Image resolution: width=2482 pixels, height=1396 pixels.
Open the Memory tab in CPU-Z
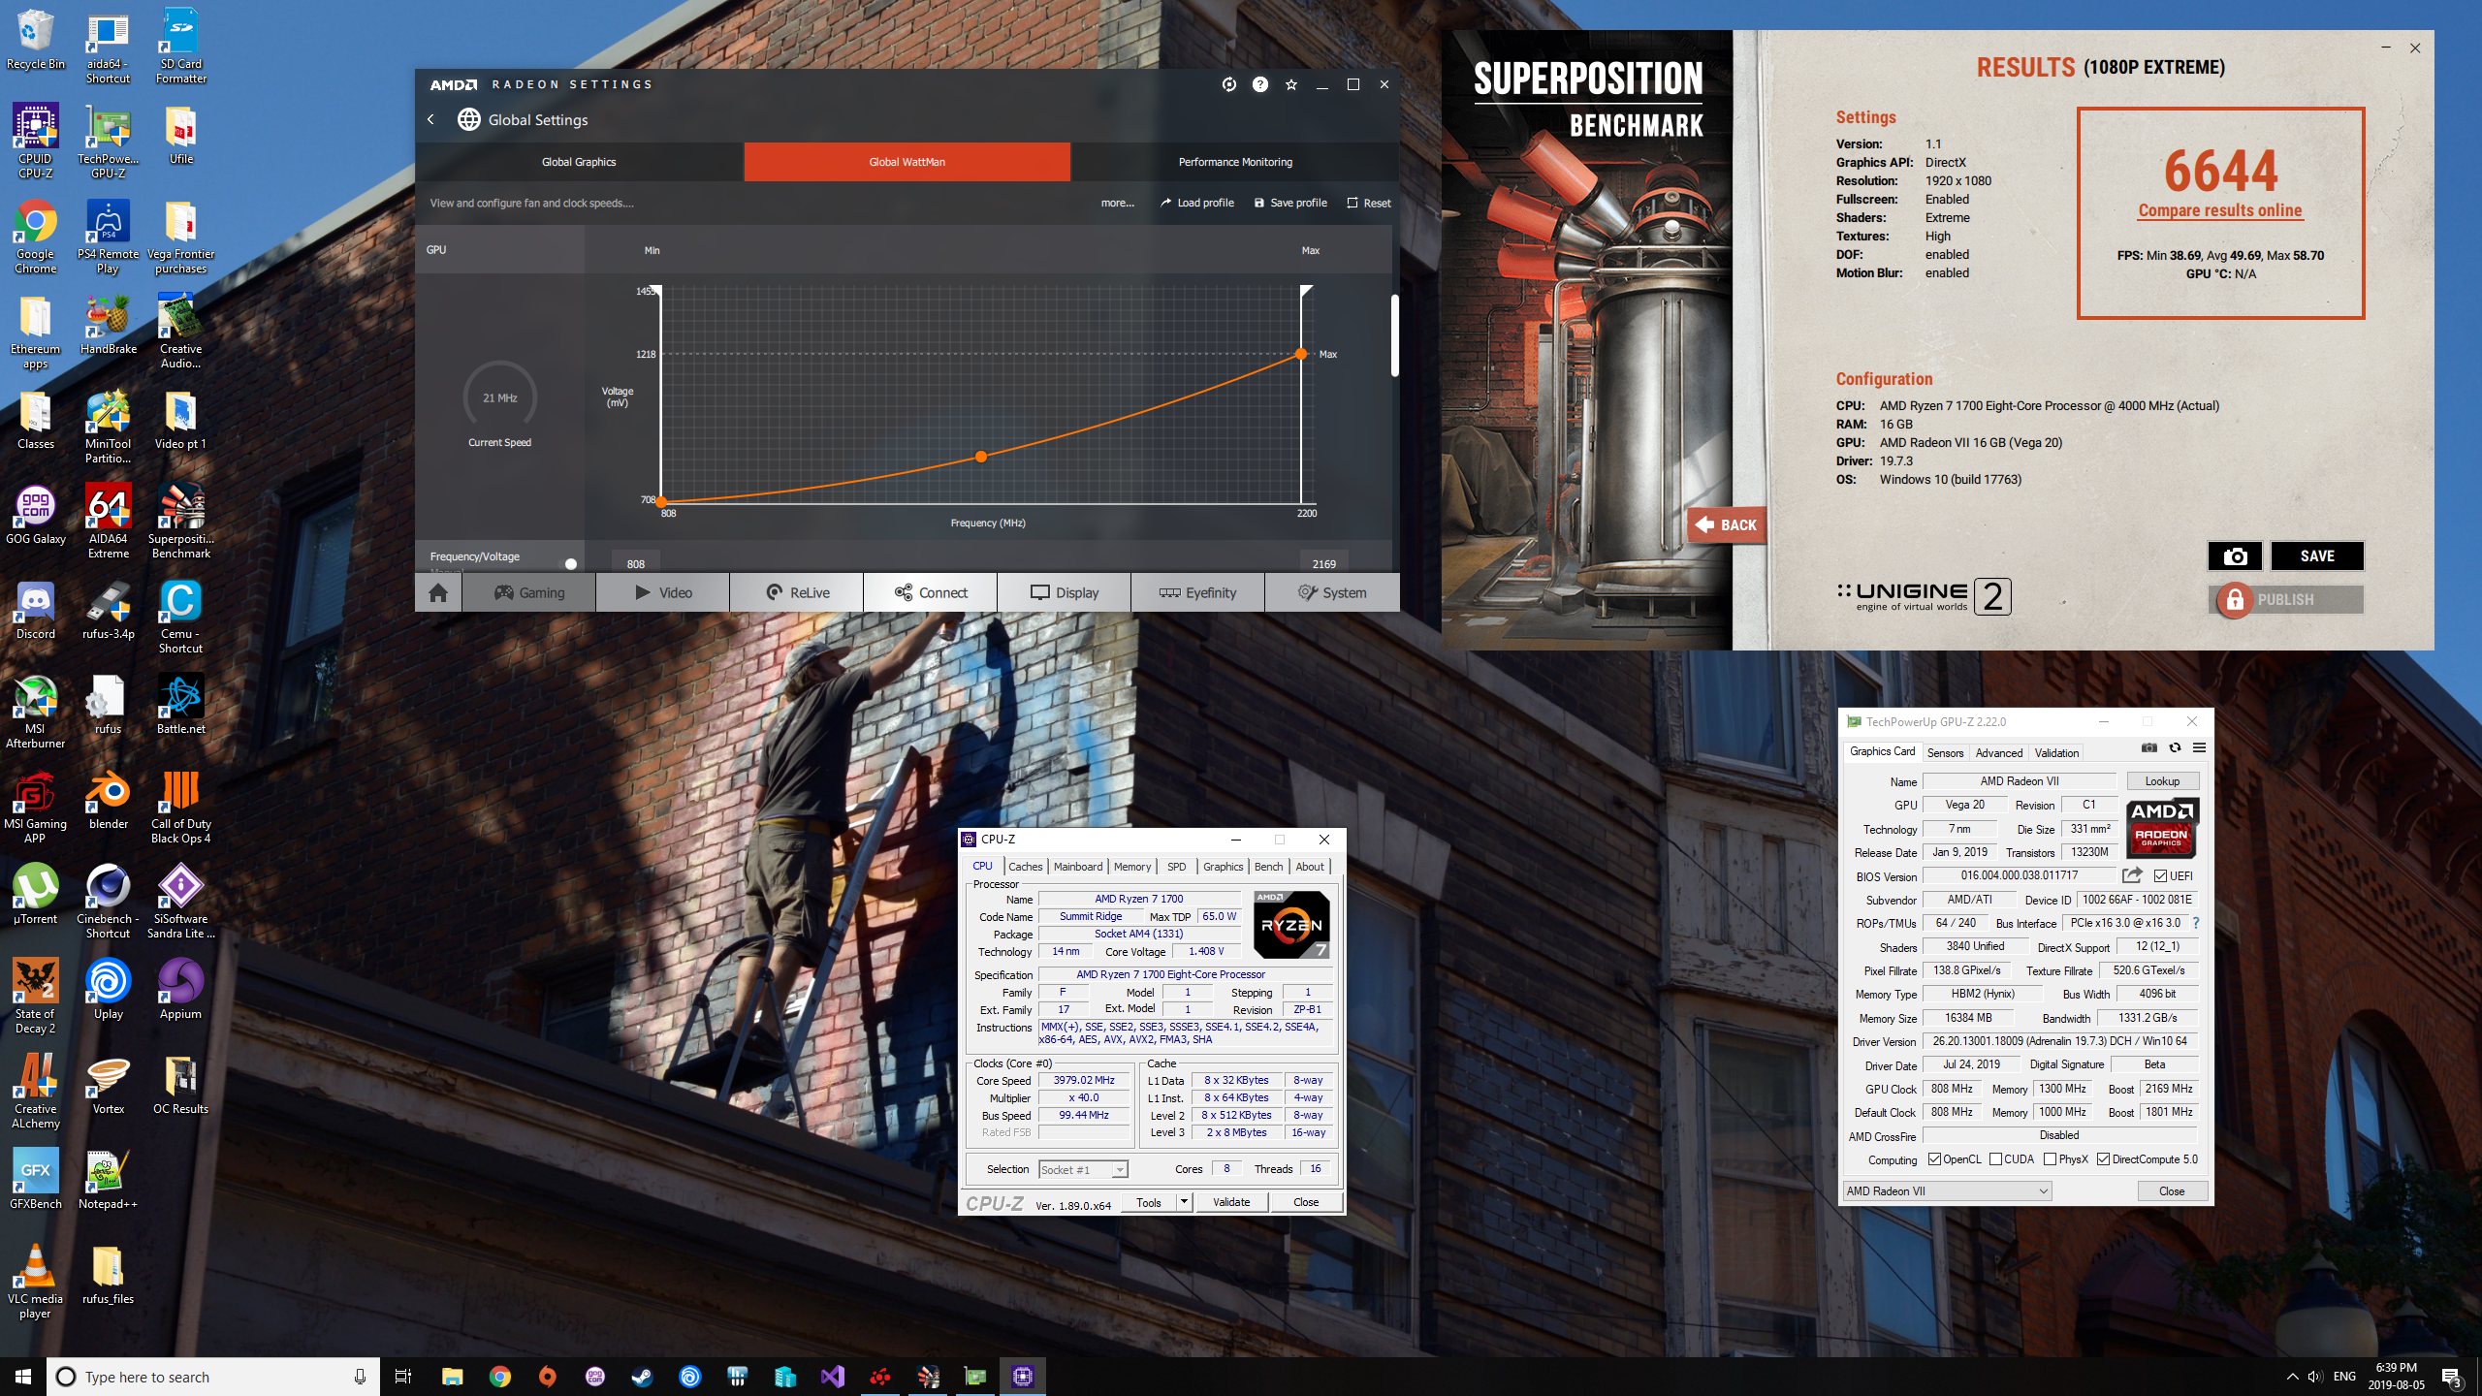coord(1132,867)
